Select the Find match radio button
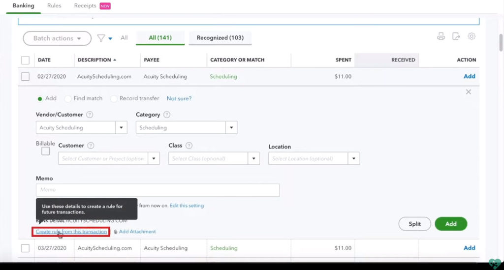Screen dimensions: 504x270 point(68,99)
